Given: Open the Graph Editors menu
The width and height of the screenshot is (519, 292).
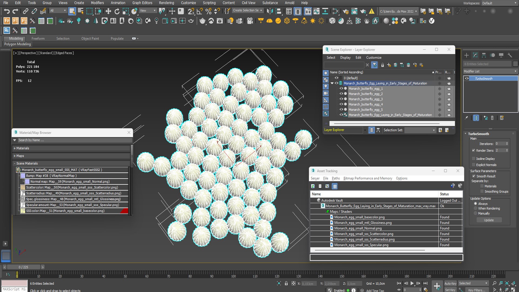Looking at the screenshot, I should tap(142, 3).
